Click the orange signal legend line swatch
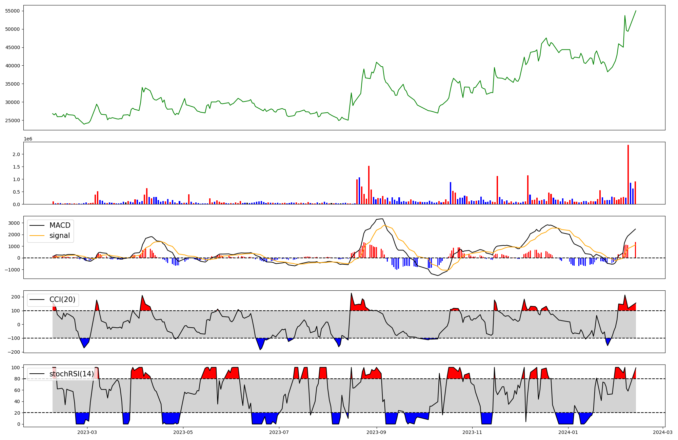The image size is (678, 440). [x=37, y=236]
